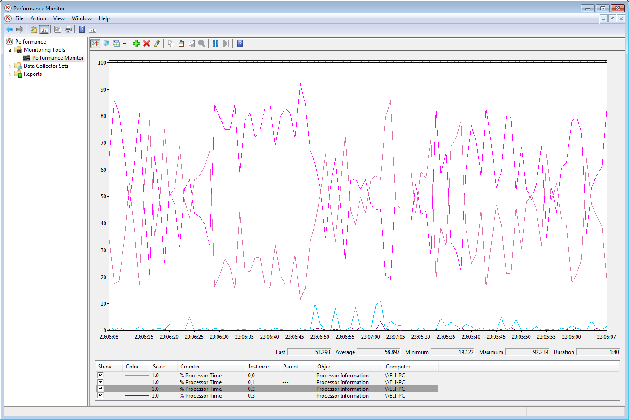Viewport: 629px width, 420px height.
Task: Open the File menu
Action: click(19, 18)
